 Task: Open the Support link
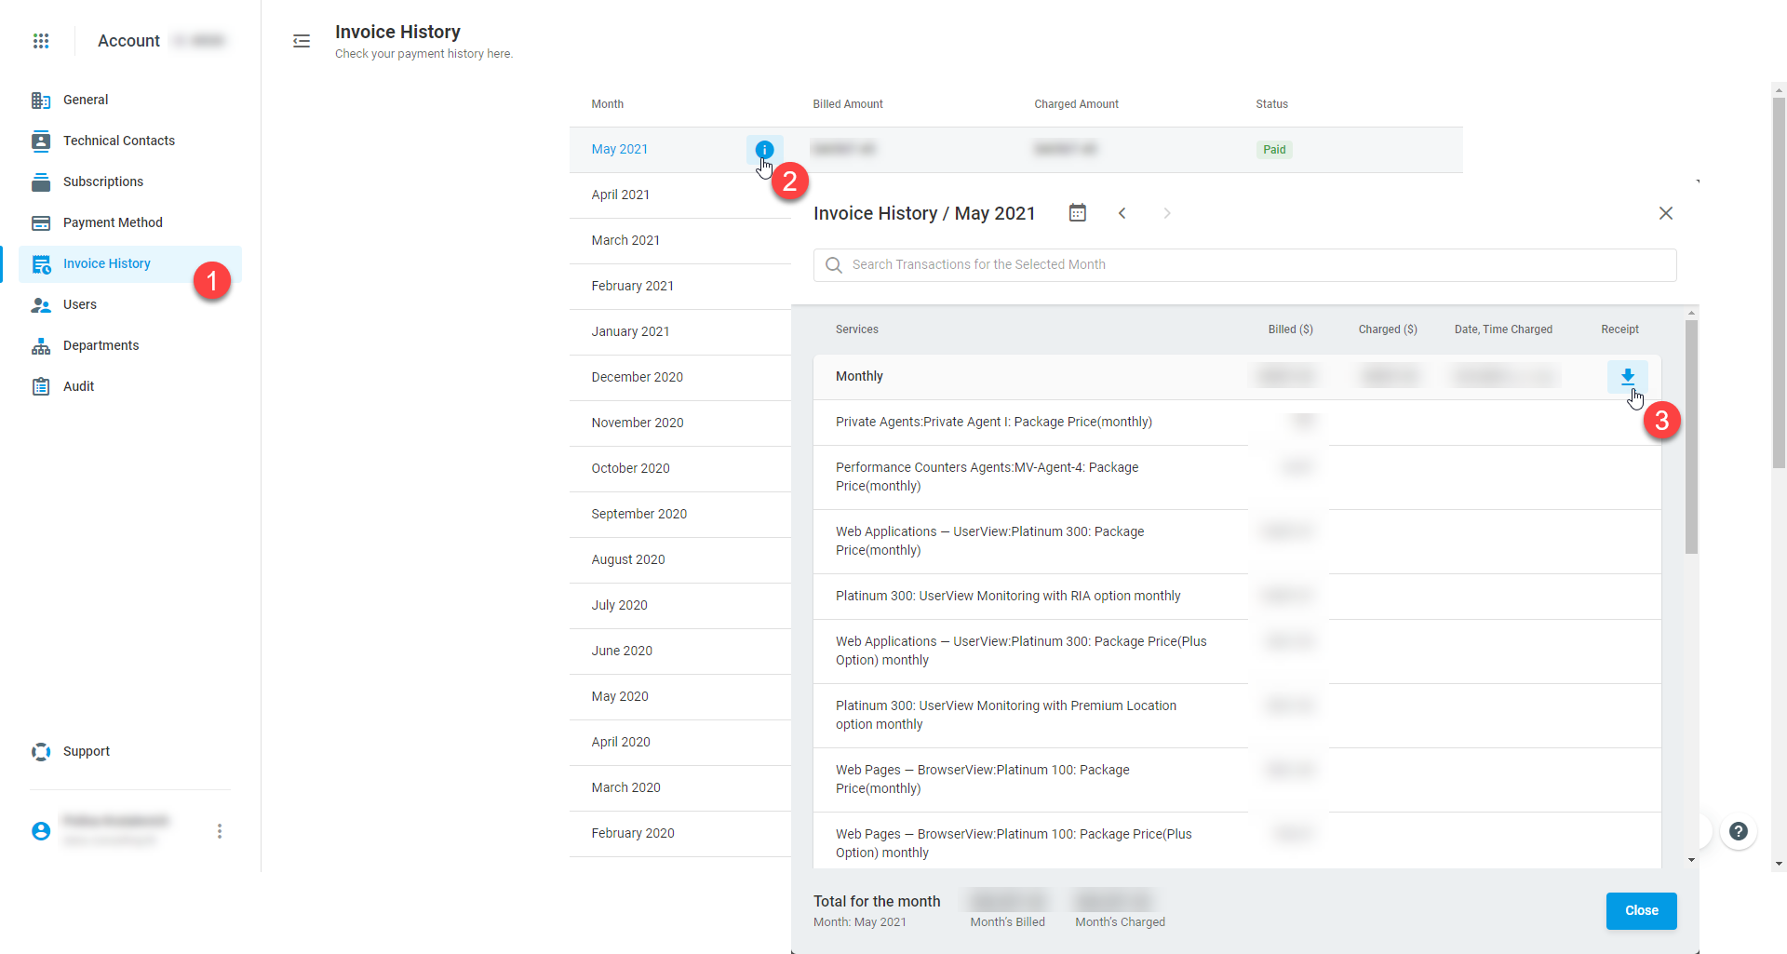click(x=86, y=751)
